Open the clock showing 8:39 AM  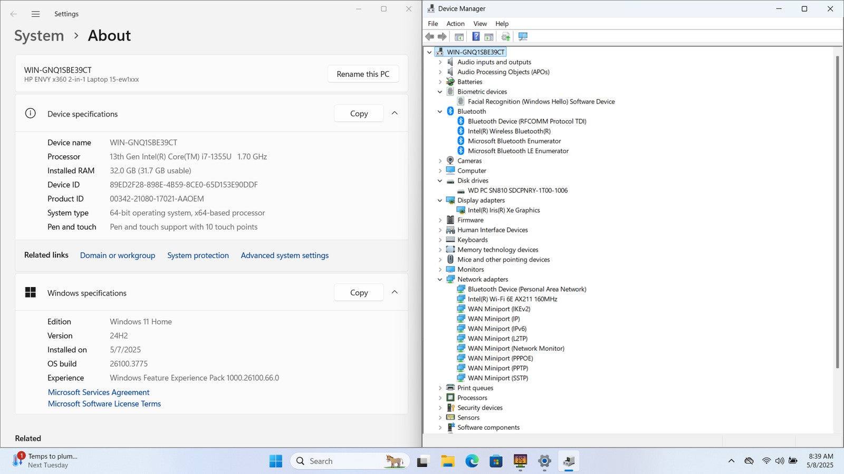[x=820, y=461]
